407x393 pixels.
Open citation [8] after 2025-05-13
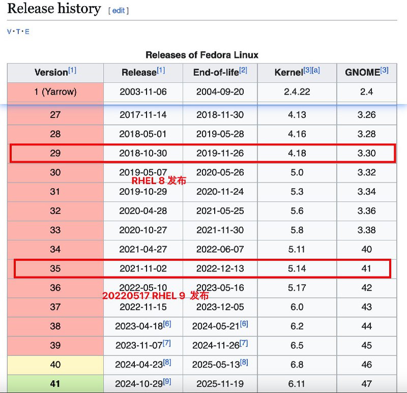[x=244, y=363]
